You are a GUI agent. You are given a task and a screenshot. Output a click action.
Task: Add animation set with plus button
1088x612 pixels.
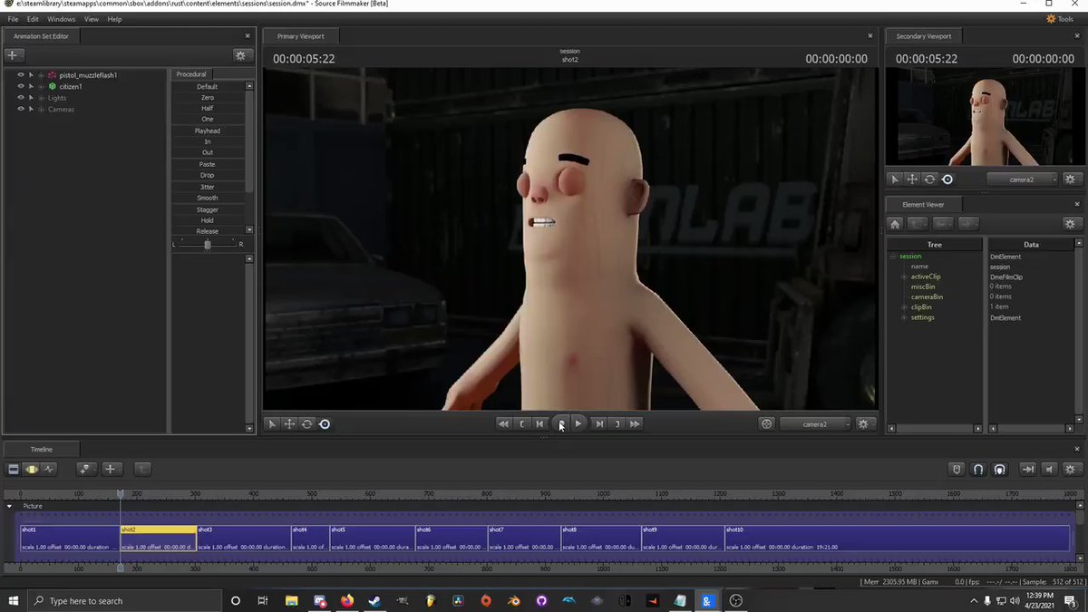pyautogui.click(x=14, y=55)
